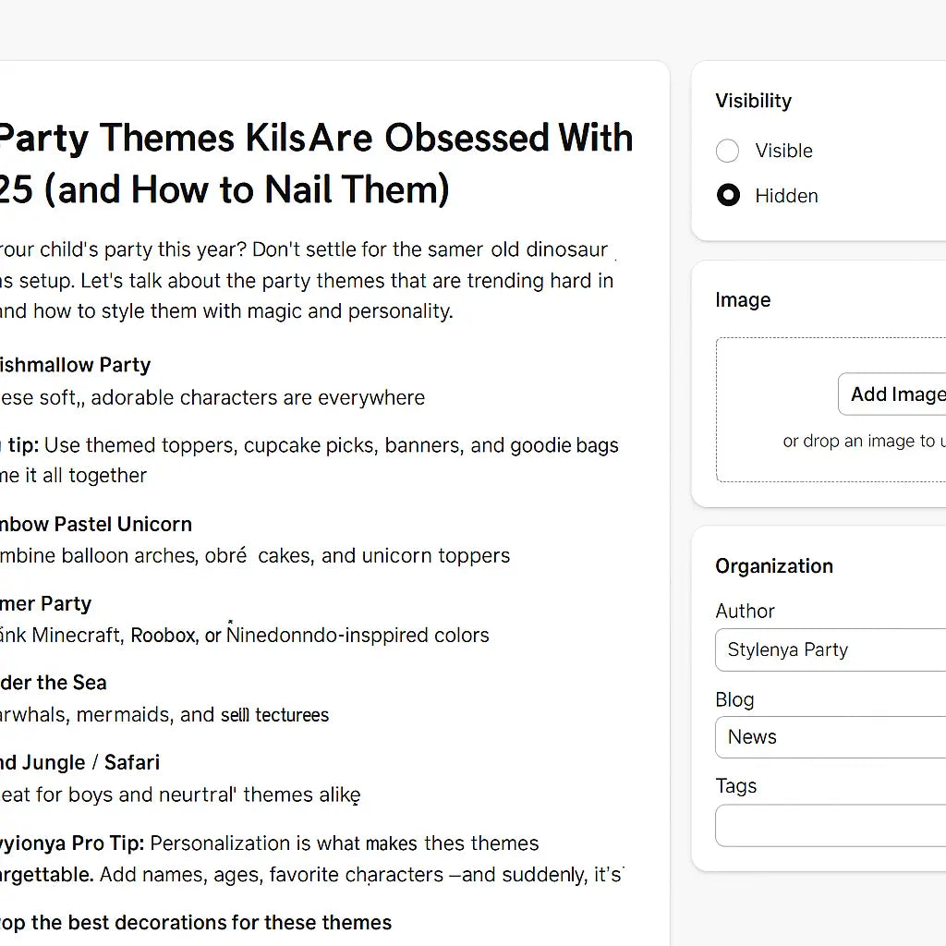Viewport: 946px width, 946px height.
Task: Toggle post visibility back to Visible
Action: (x=727, y=151)
